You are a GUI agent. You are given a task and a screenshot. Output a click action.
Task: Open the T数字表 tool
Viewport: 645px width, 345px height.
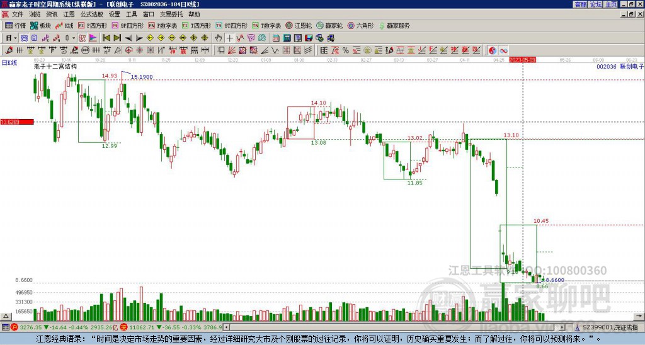[266, 25]
